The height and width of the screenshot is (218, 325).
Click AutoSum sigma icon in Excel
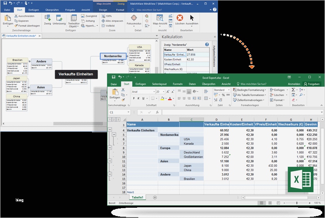point(293,90)
